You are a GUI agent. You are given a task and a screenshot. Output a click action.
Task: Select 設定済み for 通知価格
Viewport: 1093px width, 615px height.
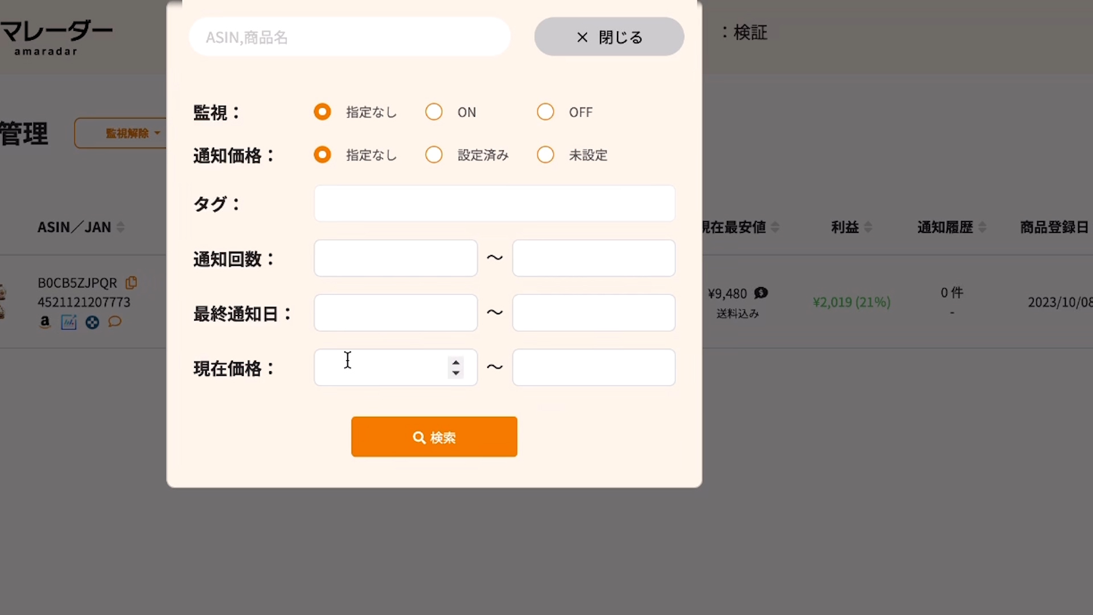tap(434, 155)
